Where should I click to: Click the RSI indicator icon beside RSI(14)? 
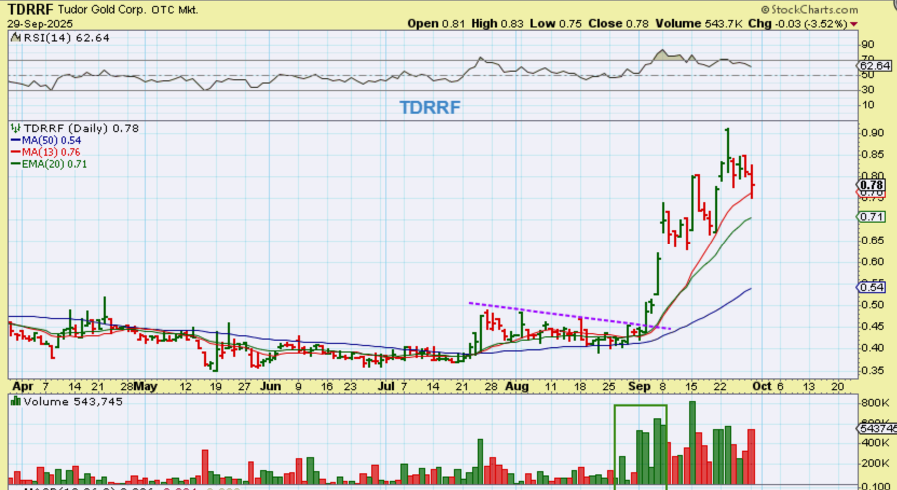pos(15,38)
